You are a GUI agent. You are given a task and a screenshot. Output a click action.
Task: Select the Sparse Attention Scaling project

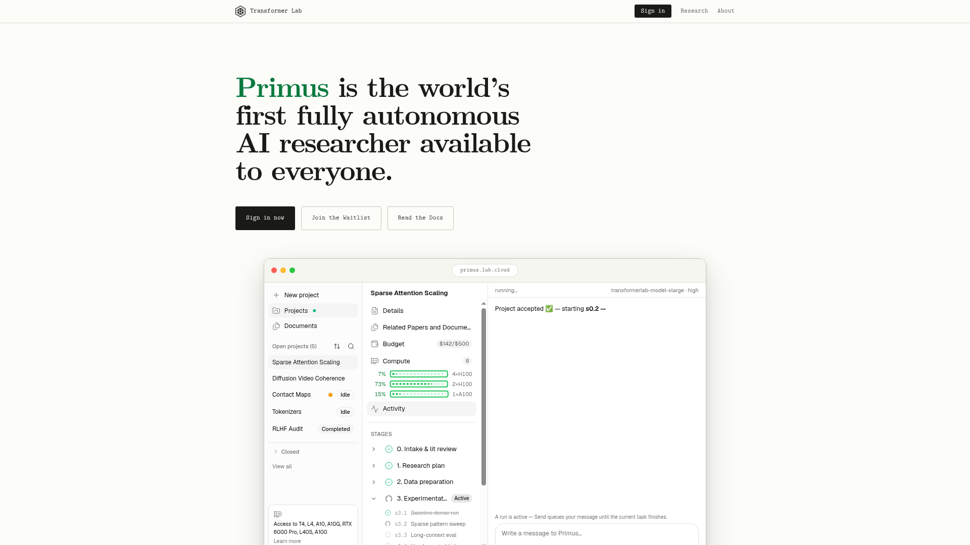point(313,362)
